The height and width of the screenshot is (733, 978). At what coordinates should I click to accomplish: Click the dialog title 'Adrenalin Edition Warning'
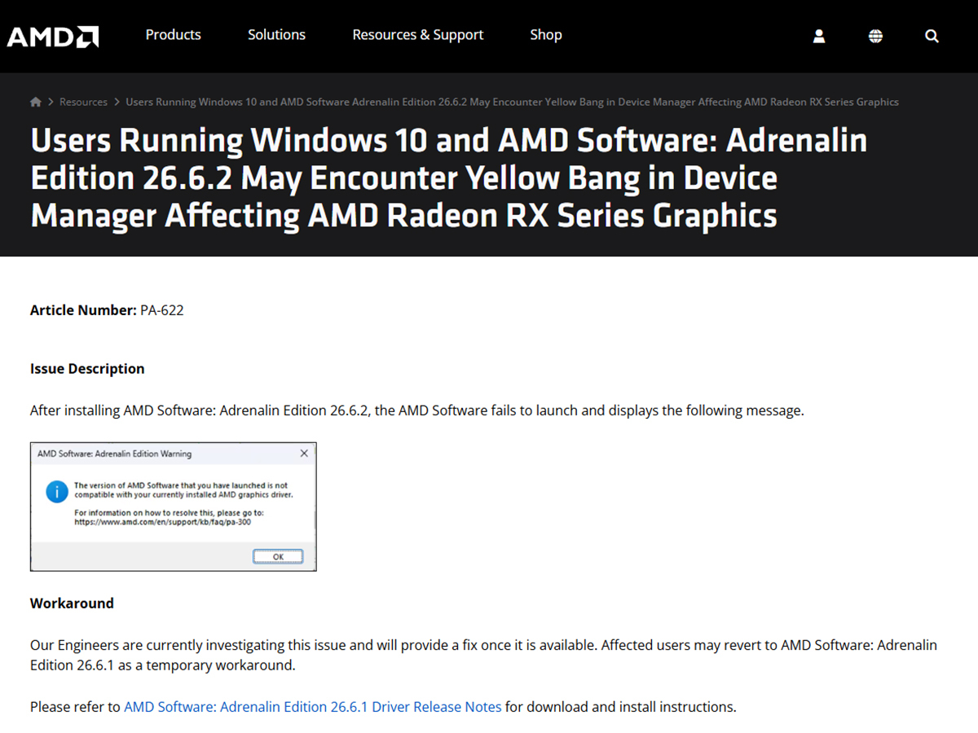coord(115,454)
